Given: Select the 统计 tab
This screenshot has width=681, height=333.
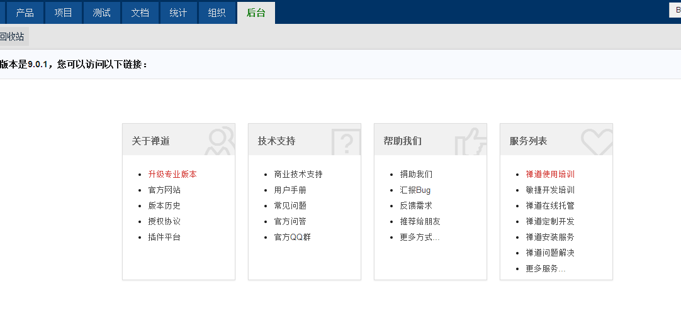Looking at the screenshot, I should [179, 13].
